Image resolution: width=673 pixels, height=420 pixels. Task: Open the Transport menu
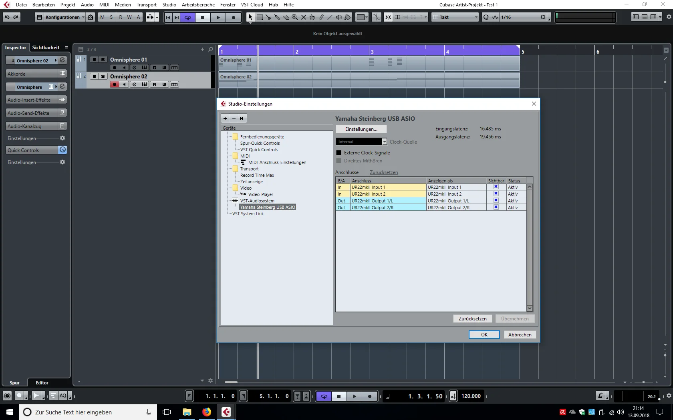pyautogui.click(x=147, y=4)
